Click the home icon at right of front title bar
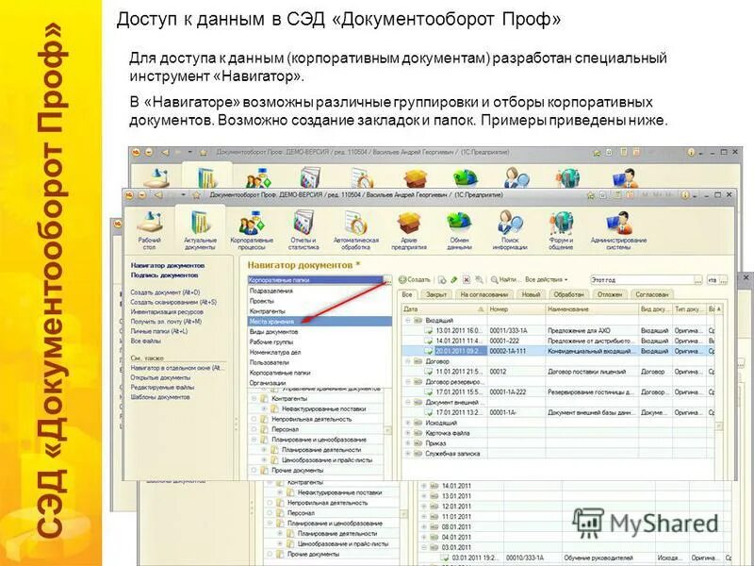 click(591, 195)
